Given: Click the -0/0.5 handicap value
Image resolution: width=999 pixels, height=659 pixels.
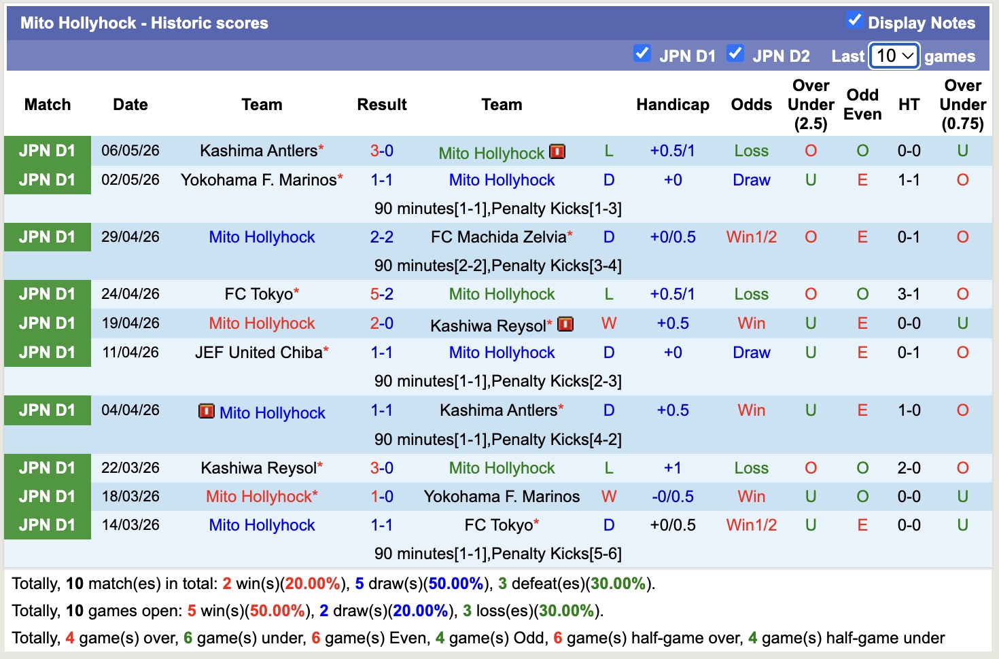Looking at the screenshot, I should (673, 497).
